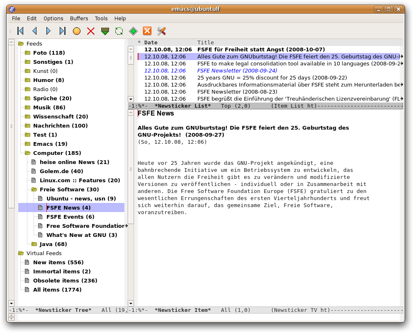The image size is (413, 333).
Task: Click the previous item left arrow icon
Action: [34, 31]
